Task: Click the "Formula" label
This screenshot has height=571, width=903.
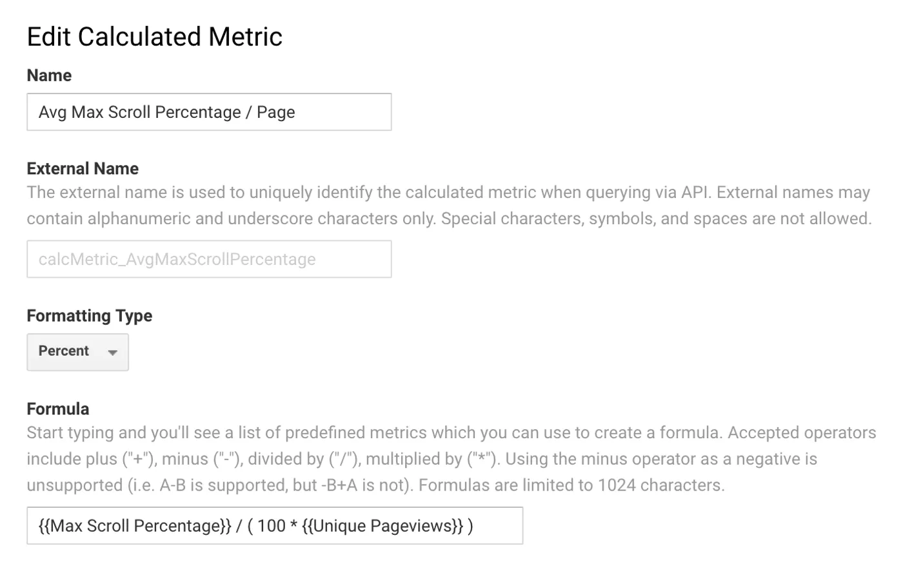Action: (58, 409)
